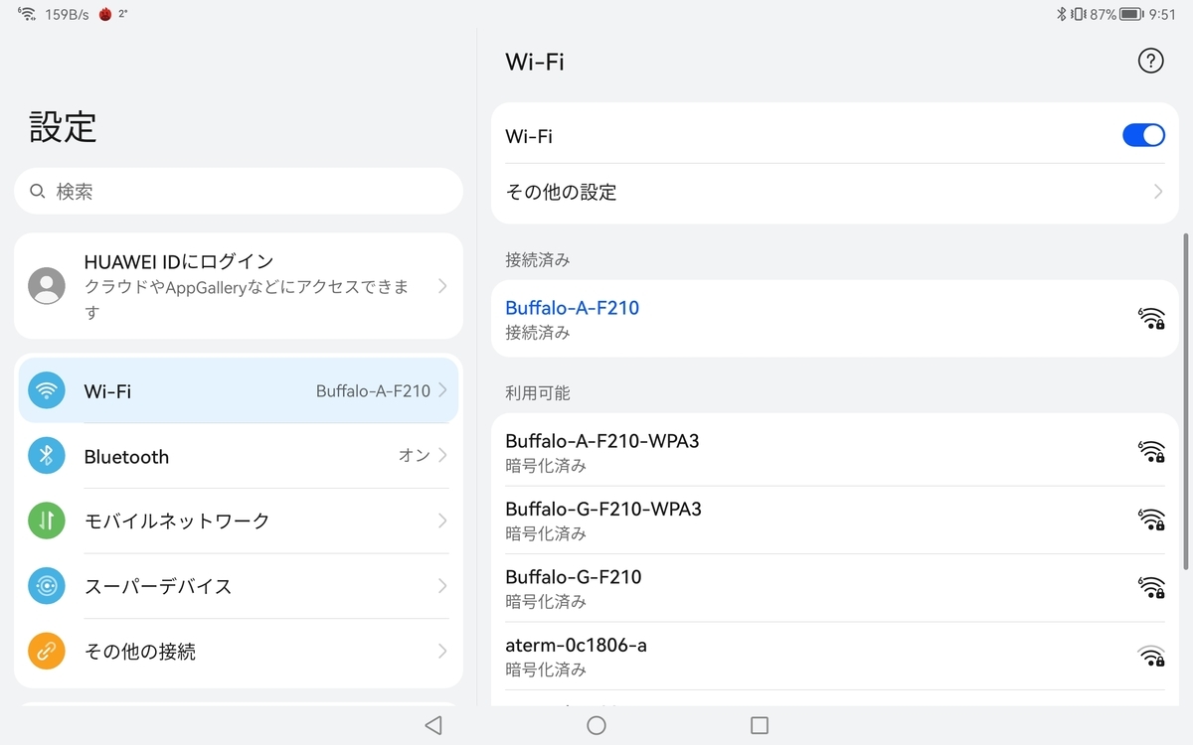Connect to Buffalo-G-F210-WPA3 network
Image resolution: width=1193 pixels, height=745 pixels.
coord(834,521)
